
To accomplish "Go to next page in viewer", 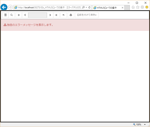I will [50, 15].
